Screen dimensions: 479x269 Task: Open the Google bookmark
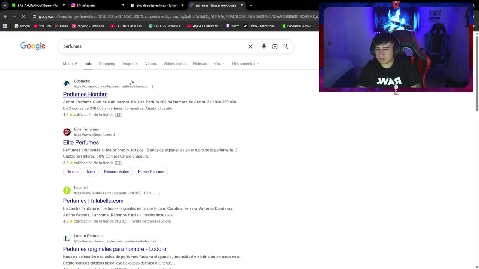pyautogui.click(x=22, y=26)
